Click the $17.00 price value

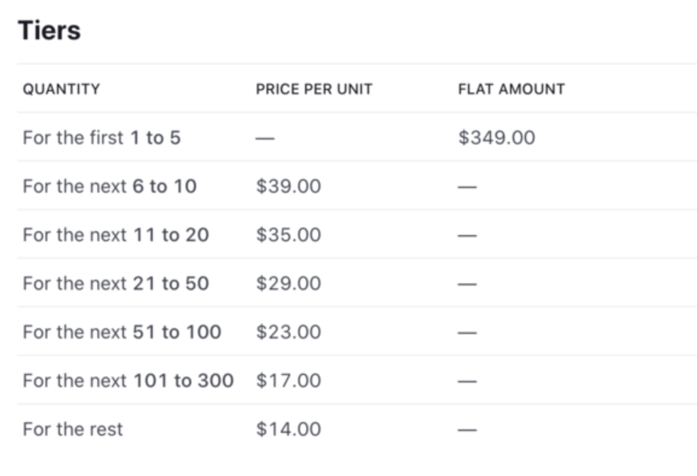pyautogui.click(x=288, y=380)
